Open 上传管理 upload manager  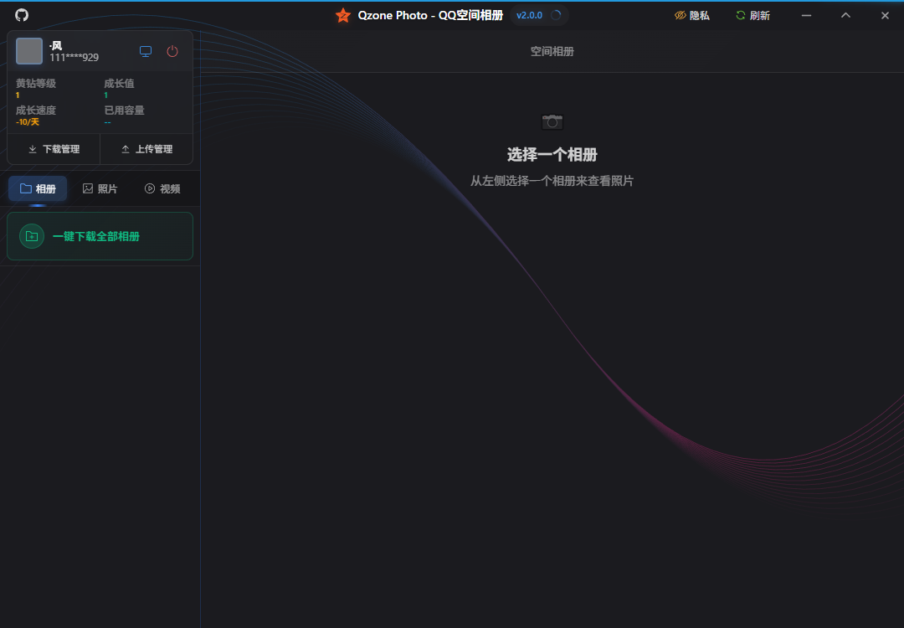tap(146, 149)
